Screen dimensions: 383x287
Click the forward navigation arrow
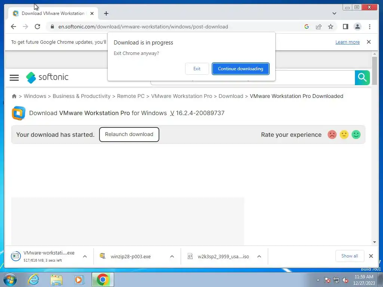(25, 27)
